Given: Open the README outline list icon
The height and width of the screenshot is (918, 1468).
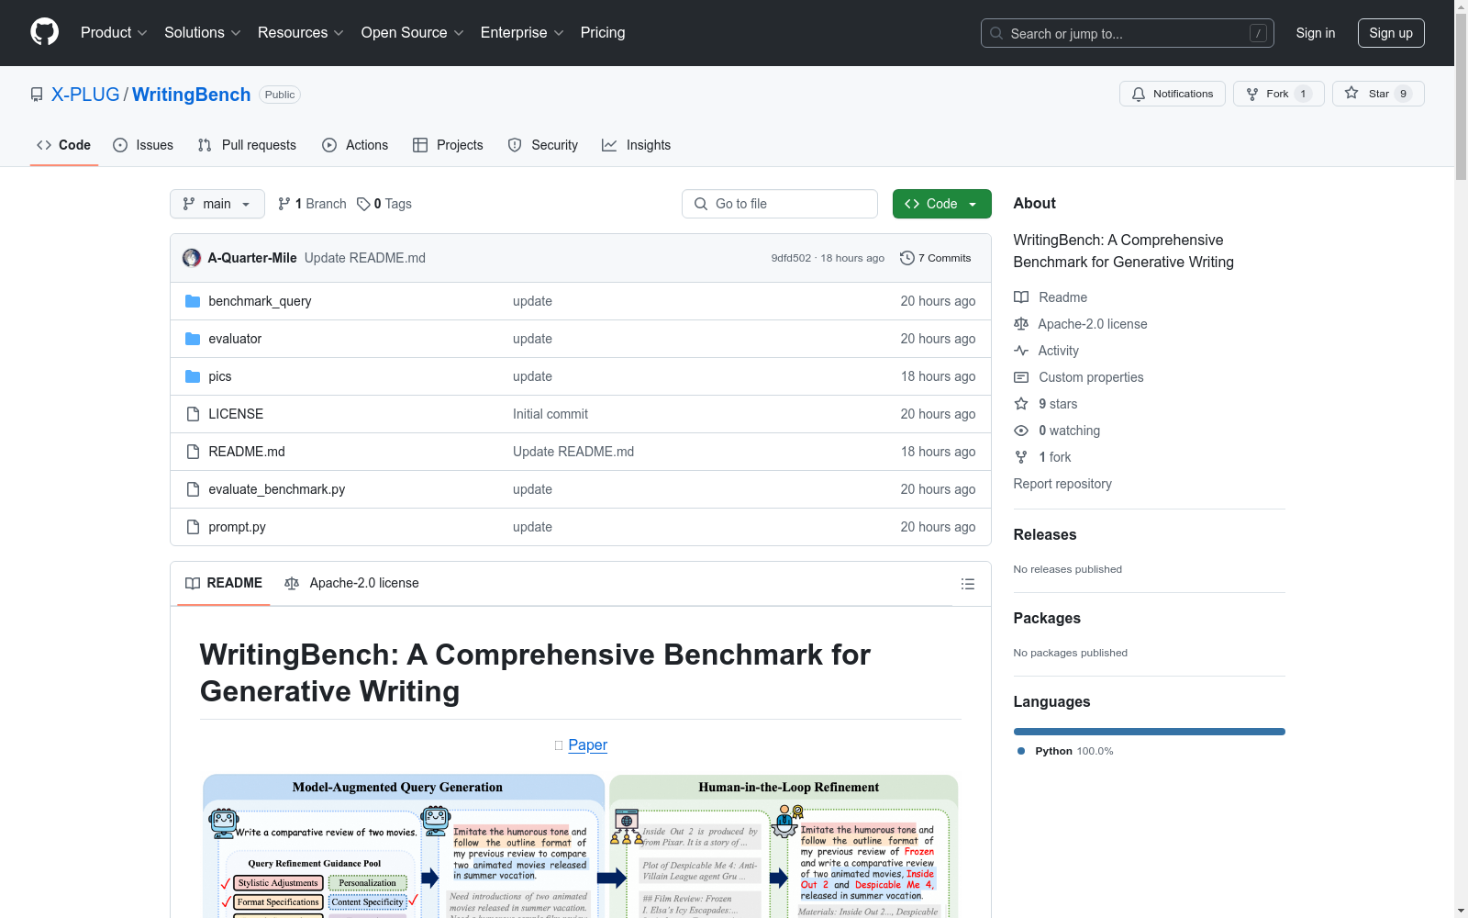Looking at the screenshot, I should 967,584.
